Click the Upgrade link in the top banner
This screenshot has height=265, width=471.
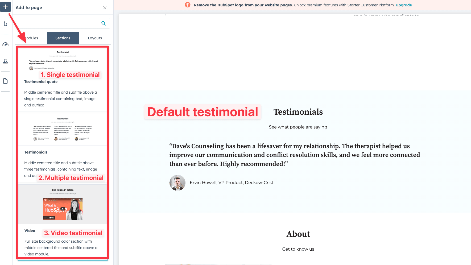(404, 5)
